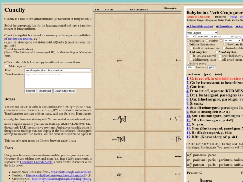Check the Neo-/Late Babylonian checkbox

(x=225, y=44)
